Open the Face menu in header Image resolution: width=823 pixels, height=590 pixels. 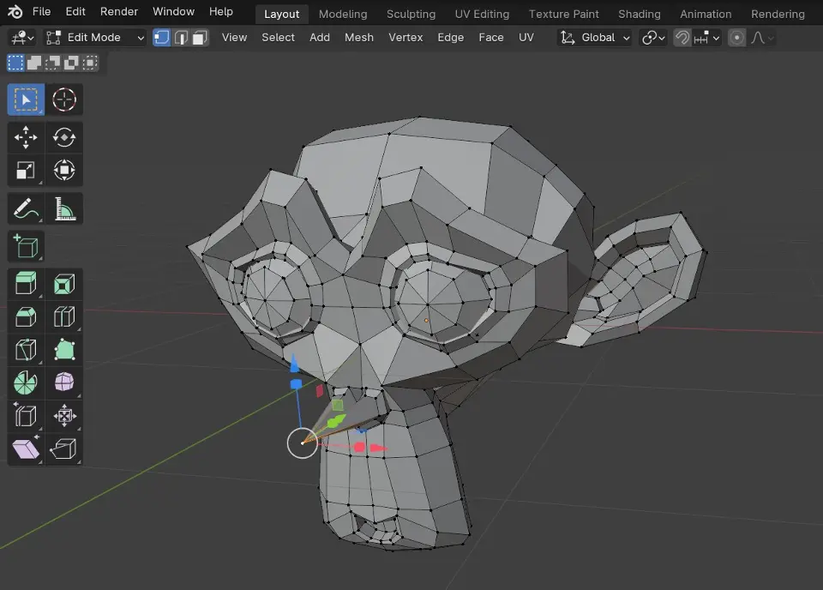click(x=491, y=38)
